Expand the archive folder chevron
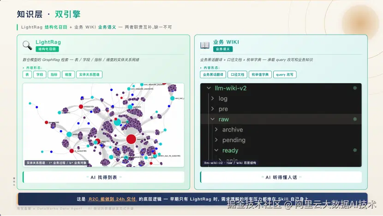The width and height of the screenshot is (383, 216). point(216,130)
